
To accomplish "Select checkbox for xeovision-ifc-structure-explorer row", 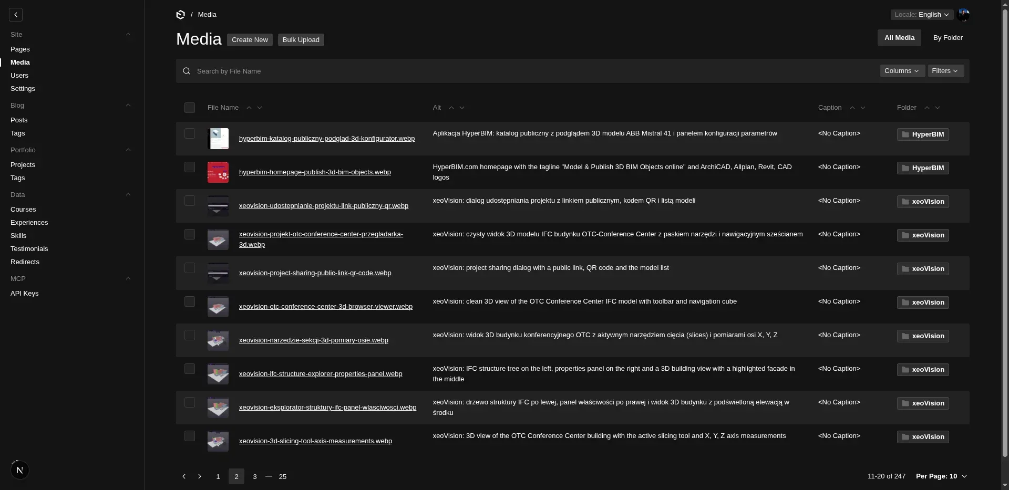I will coord(190,369).
